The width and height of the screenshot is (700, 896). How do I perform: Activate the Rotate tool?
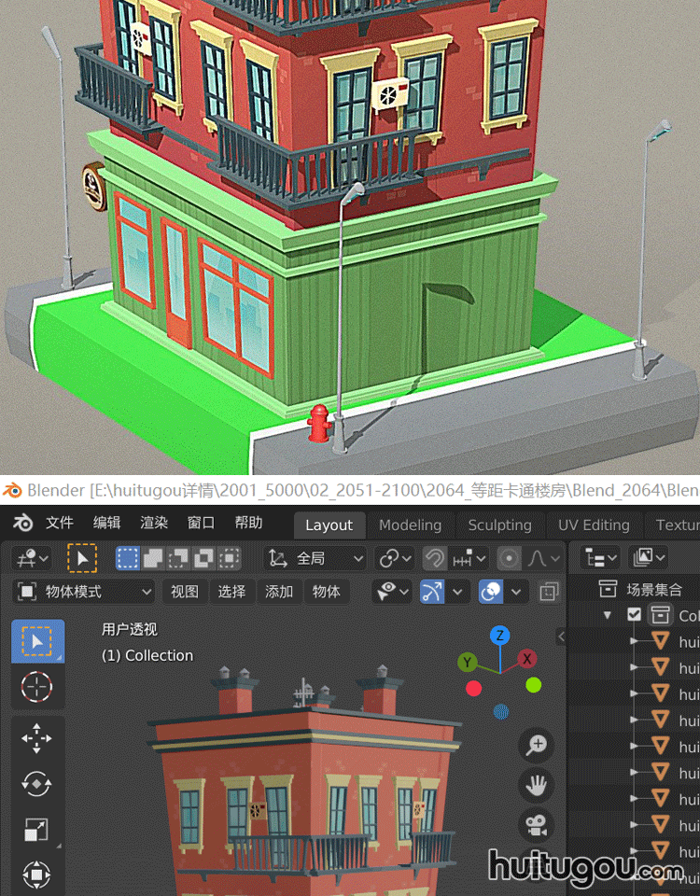coord(37,784)
